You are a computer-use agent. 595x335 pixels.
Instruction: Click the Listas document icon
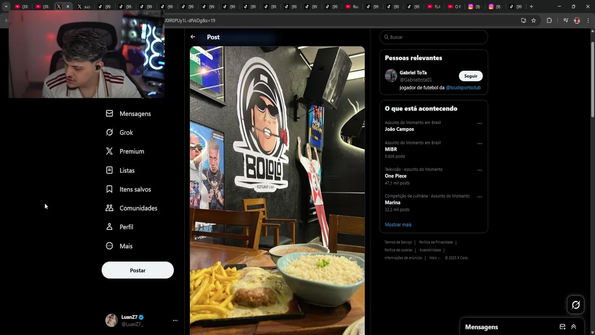coord(109,170)
